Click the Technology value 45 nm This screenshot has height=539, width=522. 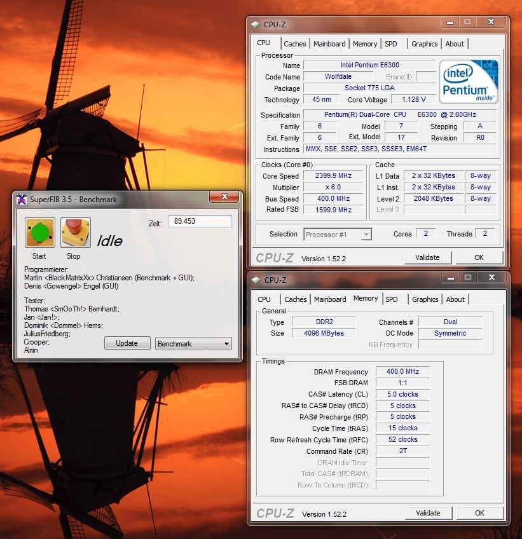pyautogui.click(x=321, y=99)
